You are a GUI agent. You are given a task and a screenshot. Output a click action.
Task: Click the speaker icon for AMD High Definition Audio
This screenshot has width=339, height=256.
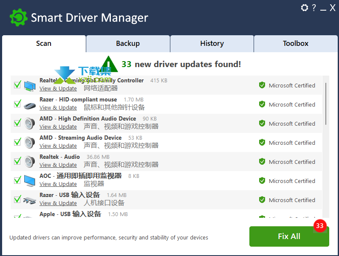coord(30,124)
